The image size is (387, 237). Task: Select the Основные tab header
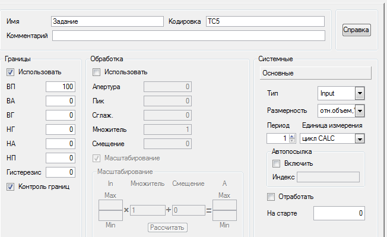point(315,73)
